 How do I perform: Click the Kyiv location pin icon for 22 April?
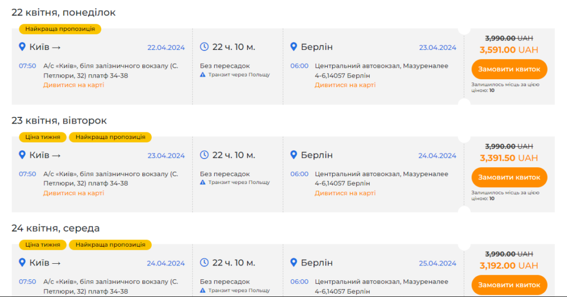pos(22,47)
